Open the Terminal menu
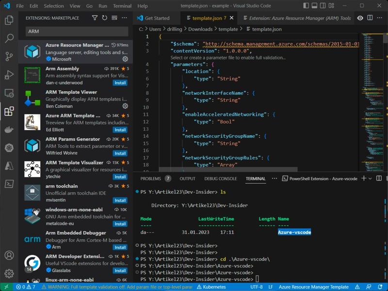Viewport: 388px width, 291px height. point(122,6)
